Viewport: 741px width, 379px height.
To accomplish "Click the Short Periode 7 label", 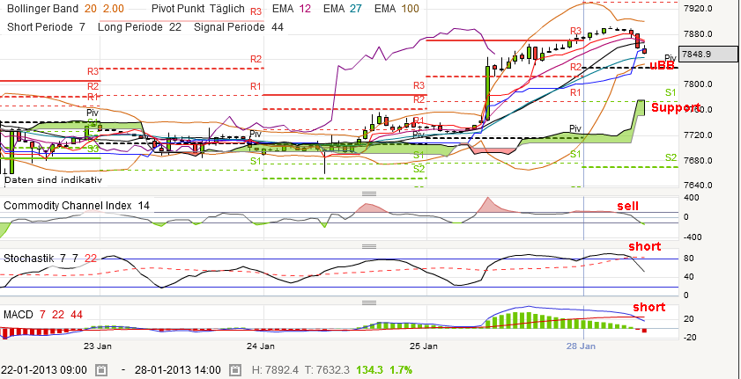I will pos(47,27).
